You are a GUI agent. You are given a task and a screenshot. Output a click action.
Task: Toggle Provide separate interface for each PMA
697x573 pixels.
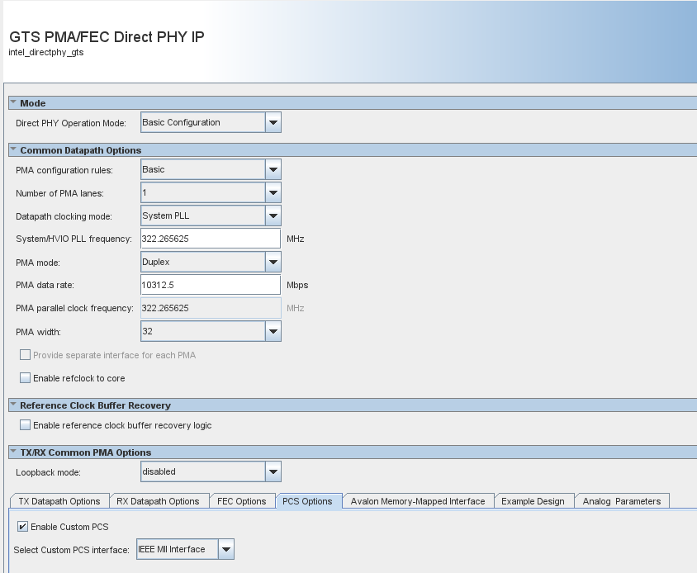[26, 355]
